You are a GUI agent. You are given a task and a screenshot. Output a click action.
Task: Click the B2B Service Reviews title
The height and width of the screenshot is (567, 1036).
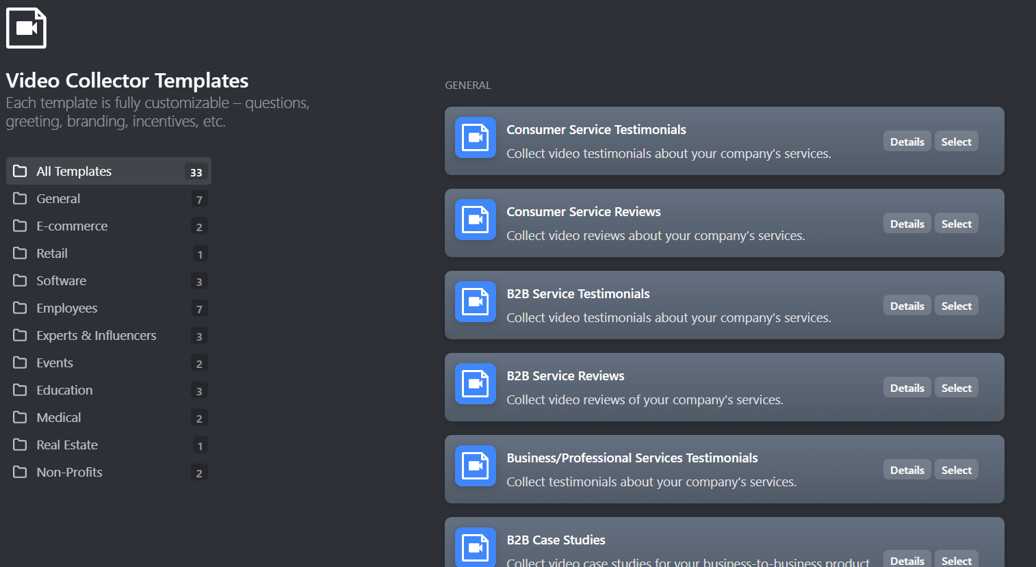pyautogui.click(x=565, y=375)
